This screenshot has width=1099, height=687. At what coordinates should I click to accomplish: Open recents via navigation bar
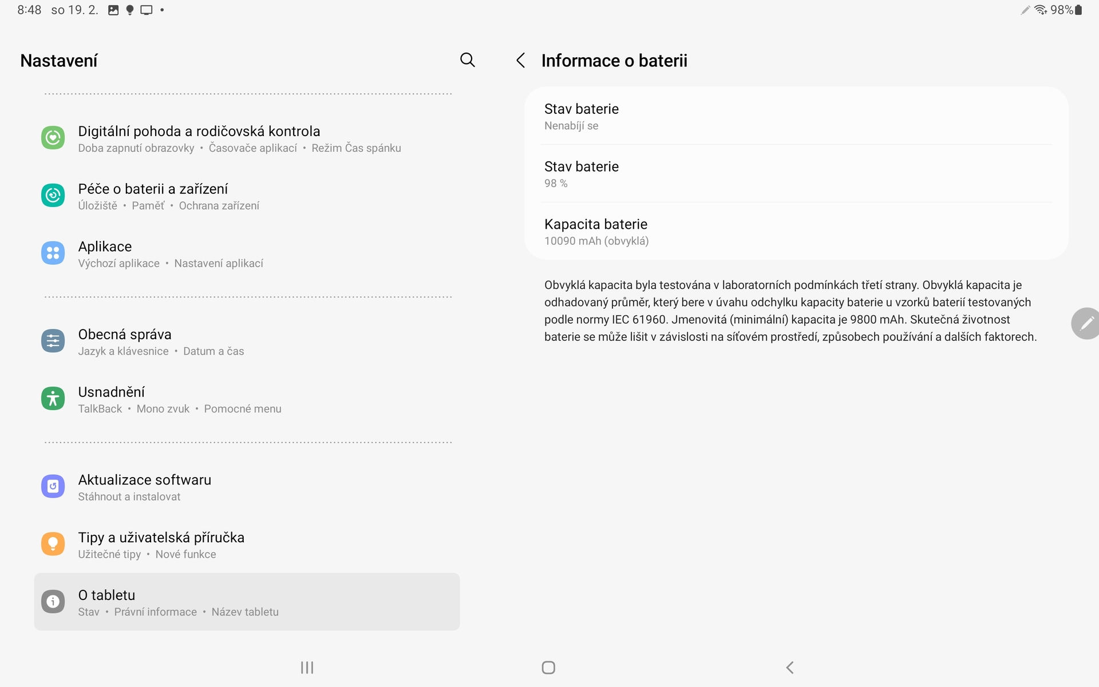point(306,667)
